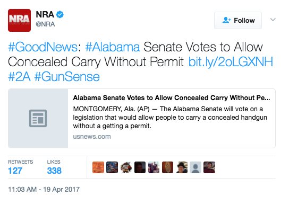
Task: Open the #GunSense hashtag
Action: click(x=67, y=77)
